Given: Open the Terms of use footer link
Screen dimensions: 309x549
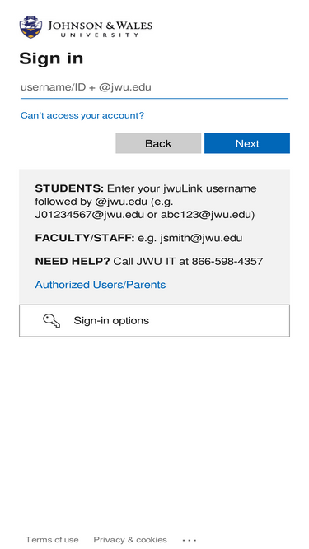Looking at the screenshot, I should 52,540.
